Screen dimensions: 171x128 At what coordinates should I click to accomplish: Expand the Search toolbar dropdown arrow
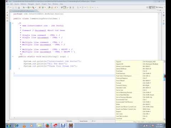click(58, 7)
